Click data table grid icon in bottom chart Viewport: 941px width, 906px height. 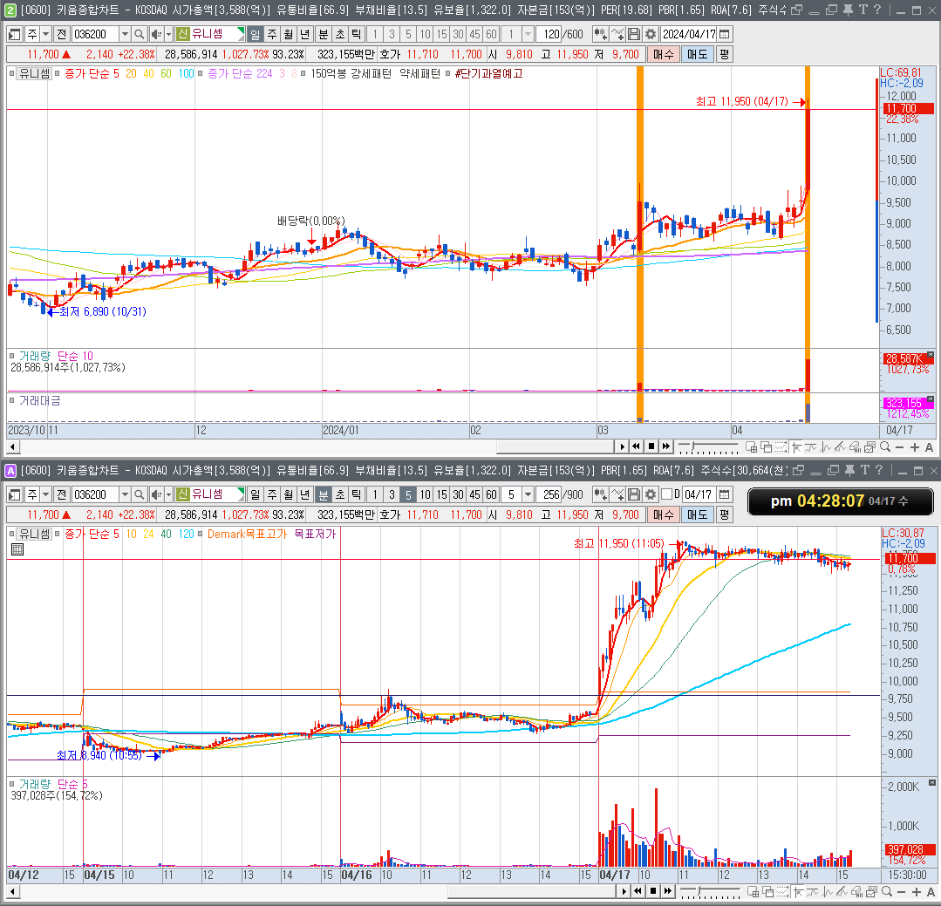pos(17,549)
